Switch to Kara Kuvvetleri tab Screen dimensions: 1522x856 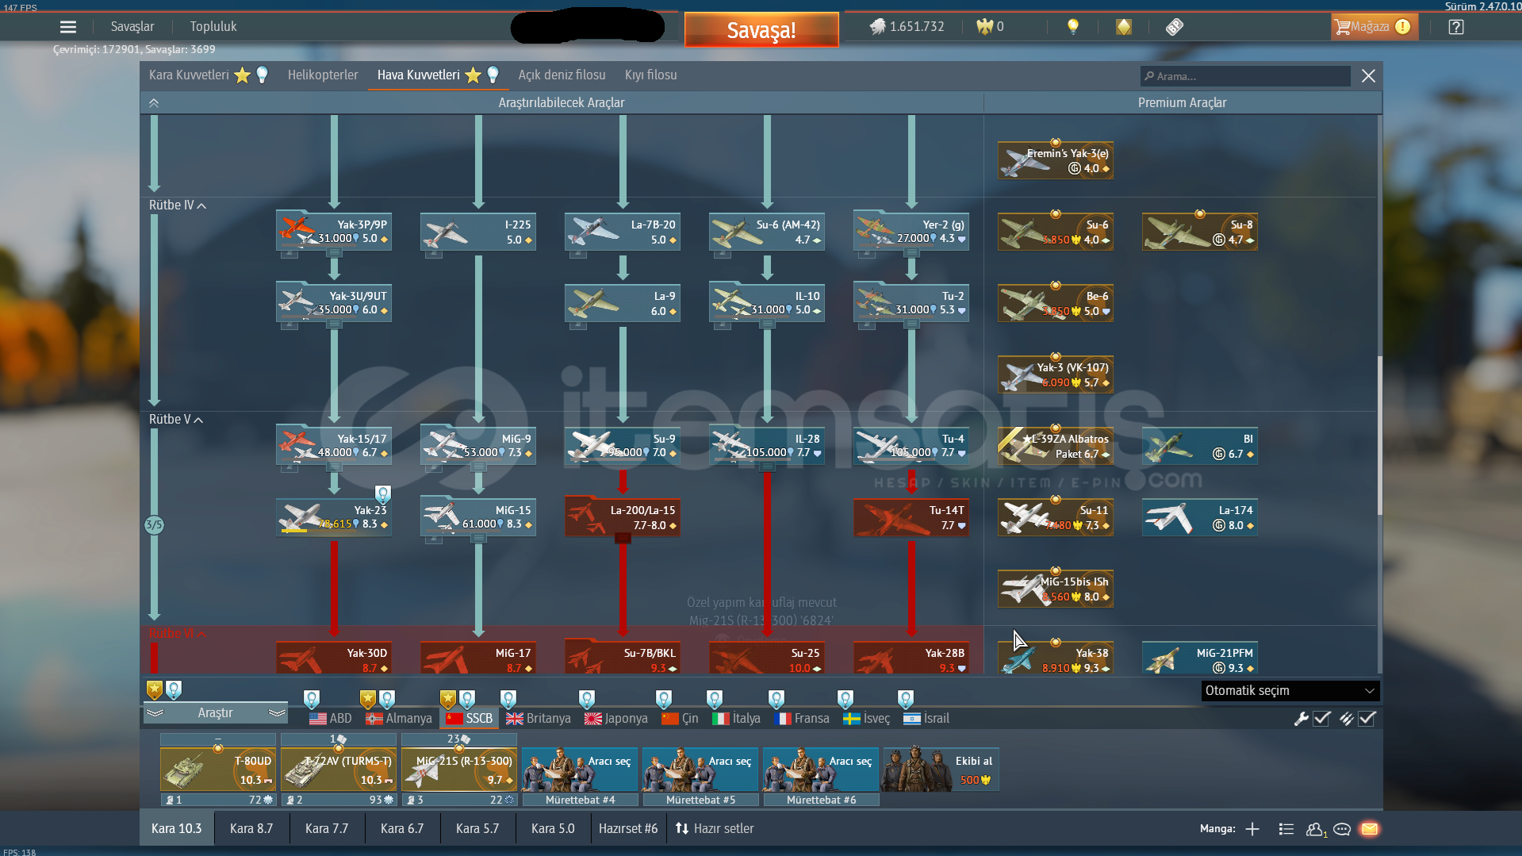(x=189, y=75)
